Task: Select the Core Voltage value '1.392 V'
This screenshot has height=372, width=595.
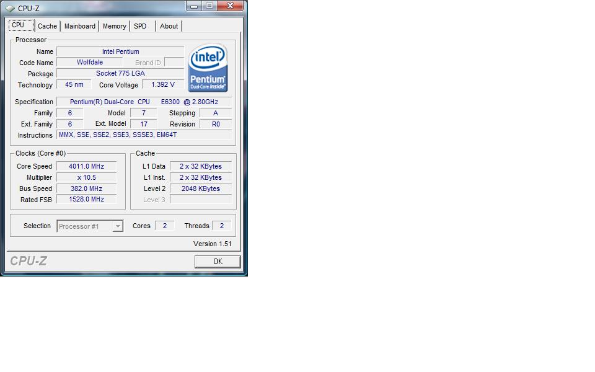Action: (163, 84)
